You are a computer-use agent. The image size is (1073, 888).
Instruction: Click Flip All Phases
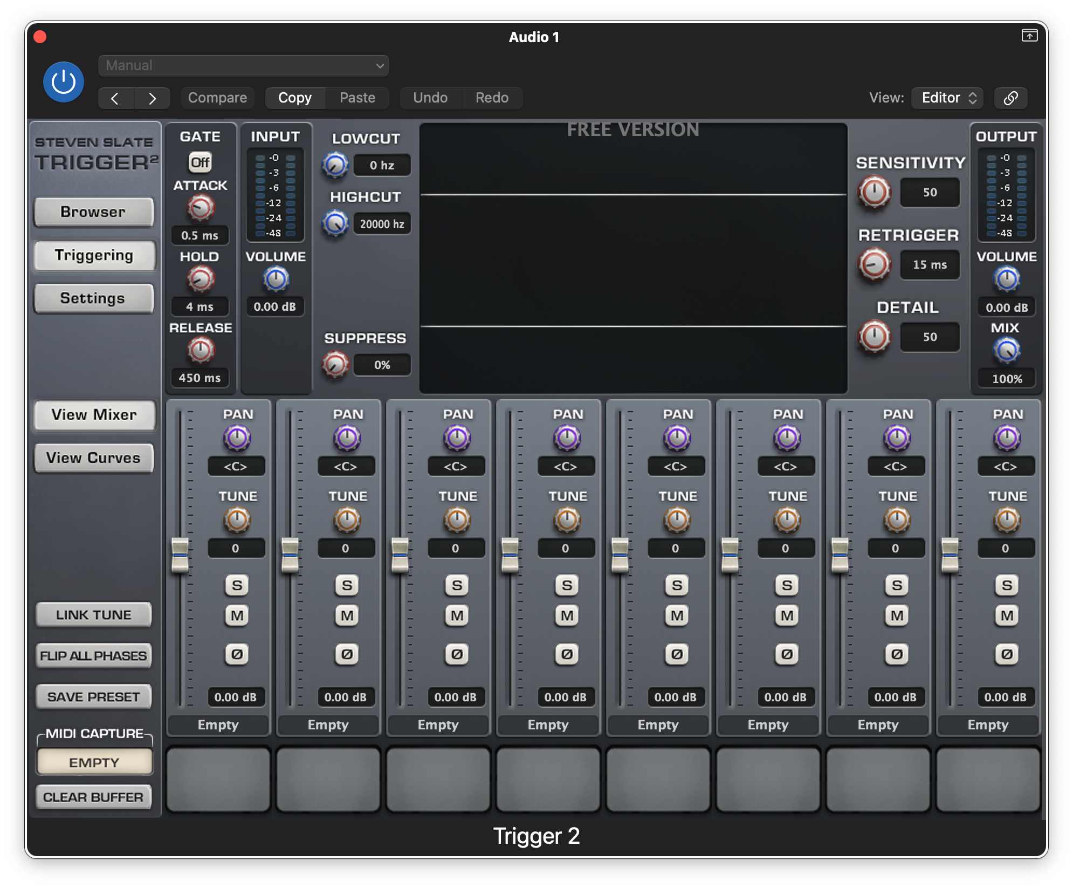click(x=94, y=655)
